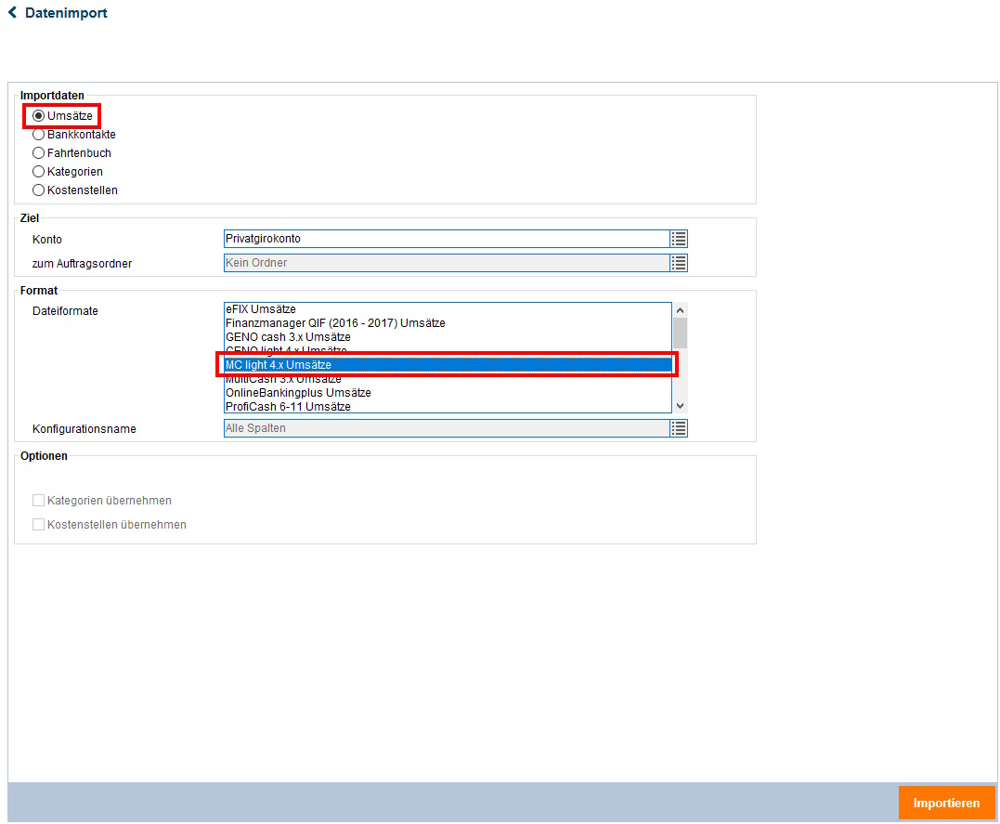Open the Konto selection list icon
This screenshot has height=824, width=1000.
pyautogui.click(x=679, y=239)
